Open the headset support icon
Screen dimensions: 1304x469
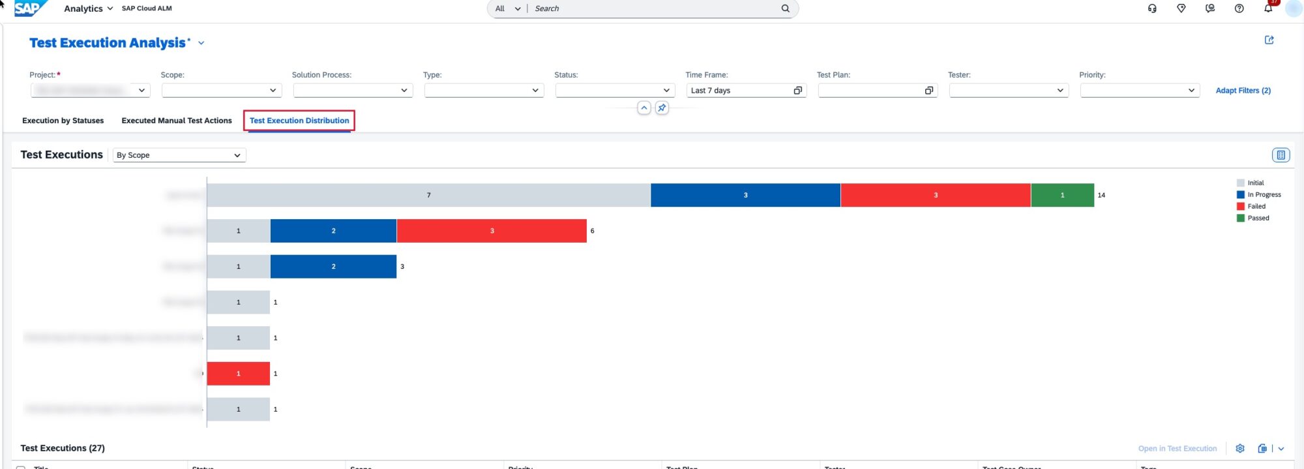click(x=1152, y=8)
